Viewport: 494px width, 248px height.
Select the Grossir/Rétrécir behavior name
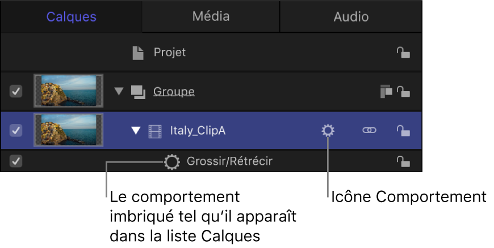pyautogui.click(x=229, y=162)
